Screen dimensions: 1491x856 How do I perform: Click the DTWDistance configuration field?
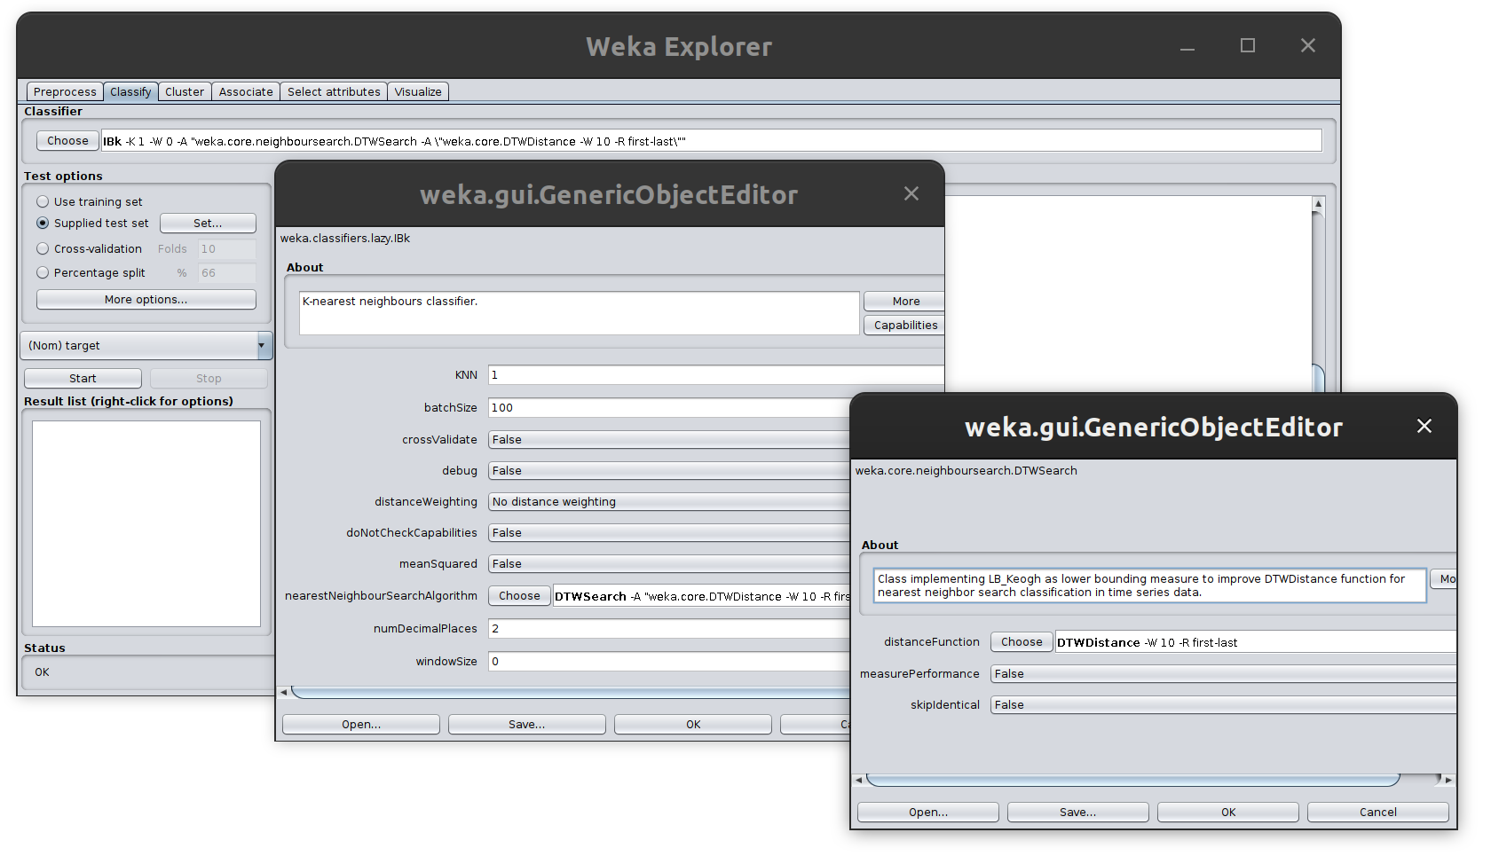point(1256,642)
